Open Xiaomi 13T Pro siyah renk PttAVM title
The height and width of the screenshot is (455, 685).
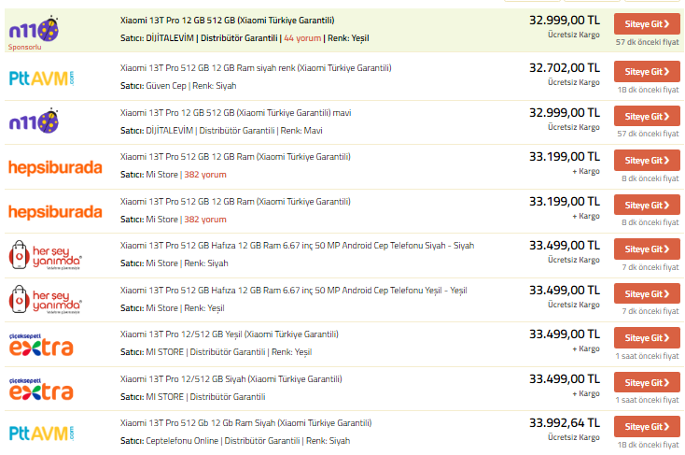[256, 68]
